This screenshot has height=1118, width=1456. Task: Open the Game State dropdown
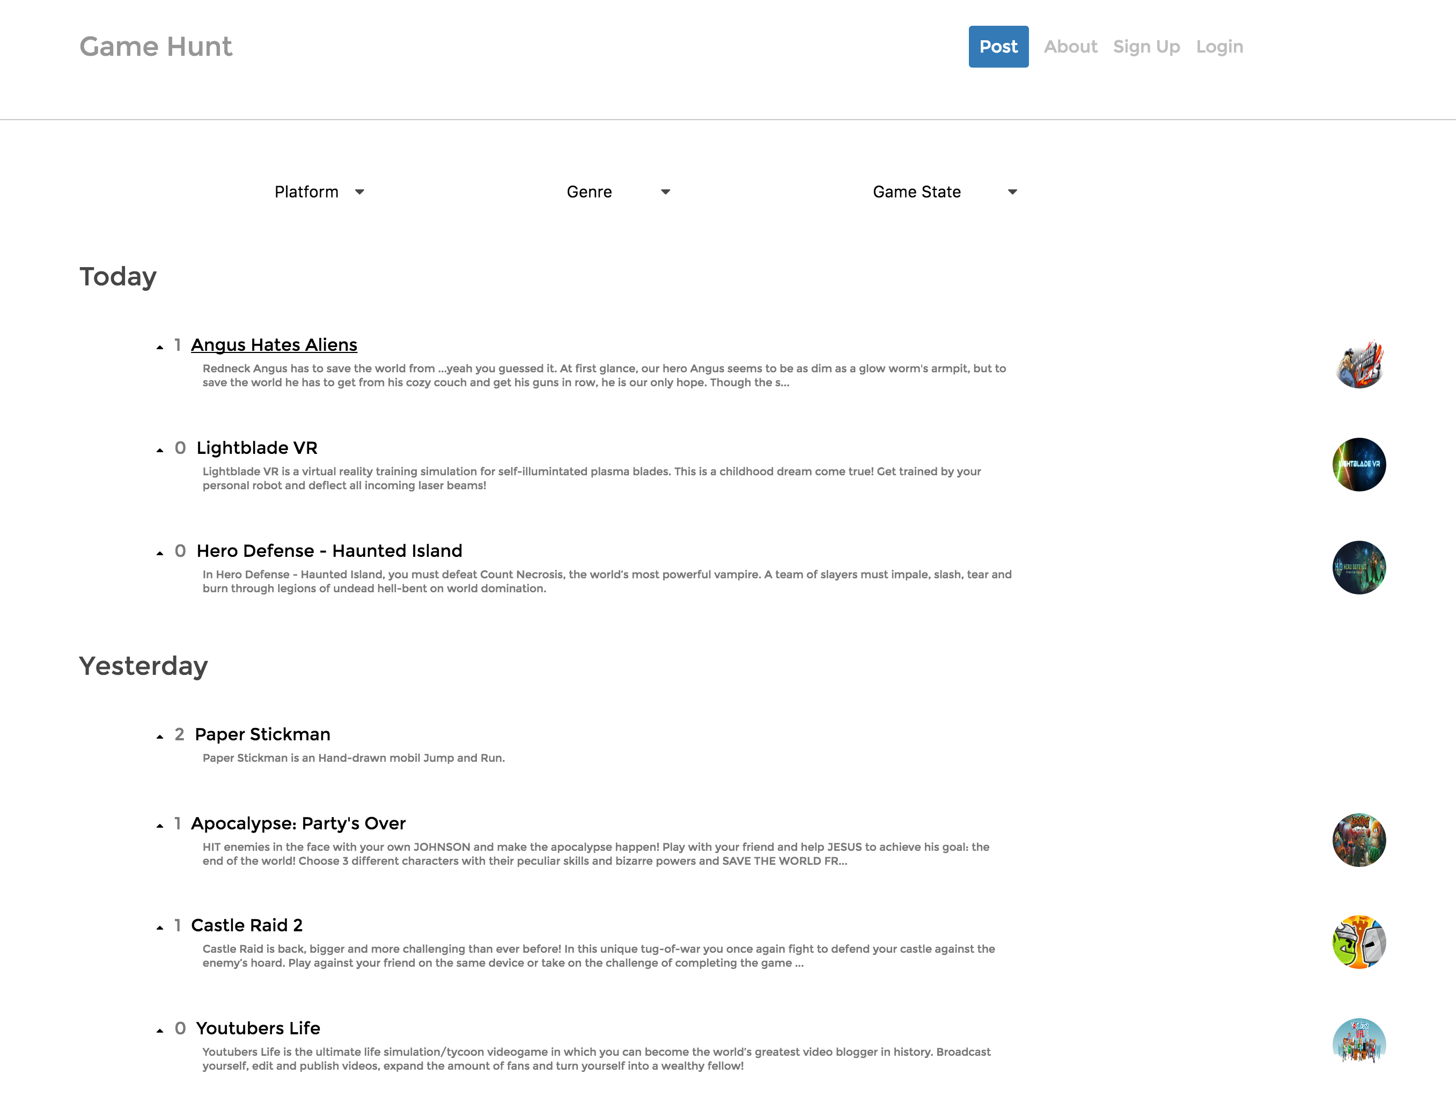[944, 192]
